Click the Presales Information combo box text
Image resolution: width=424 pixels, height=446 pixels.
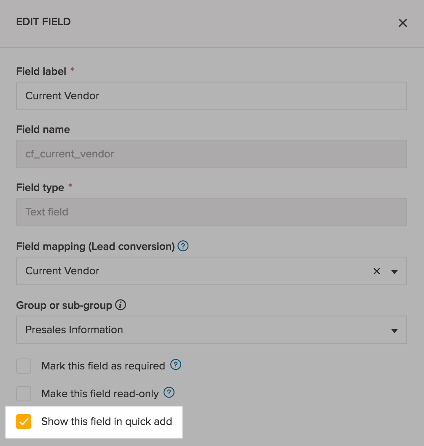pos(74,330)
